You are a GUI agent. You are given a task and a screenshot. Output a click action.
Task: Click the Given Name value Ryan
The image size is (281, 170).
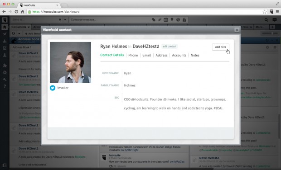128,73
